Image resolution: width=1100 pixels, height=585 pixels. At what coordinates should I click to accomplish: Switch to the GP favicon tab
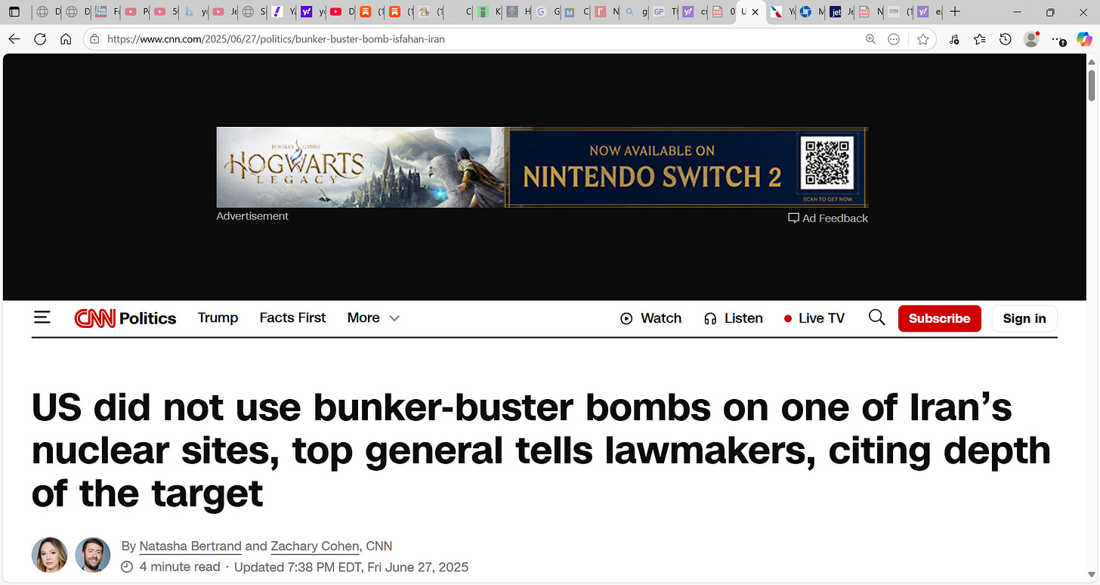(x=665, y=12)
